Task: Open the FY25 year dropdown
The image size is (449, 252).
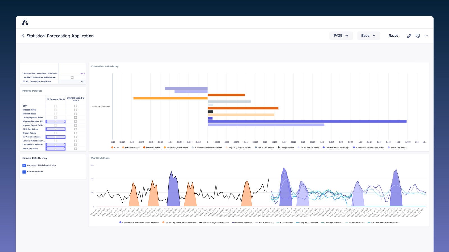Action: [341, 36]
